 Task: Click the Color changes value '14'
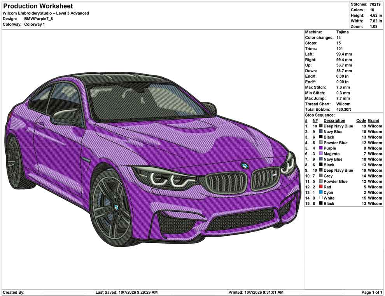coord(339,38)
